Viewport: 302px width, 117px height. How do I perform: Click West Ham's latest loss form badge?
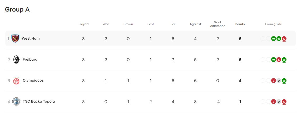point(284,39)
